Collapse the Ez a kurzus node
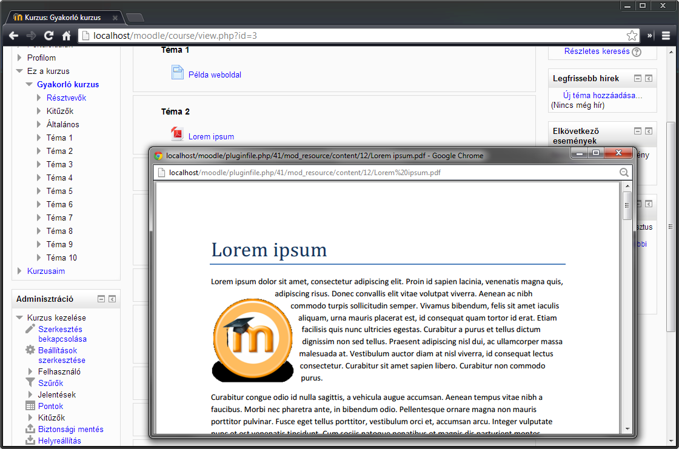The height and width of the screenshot is (449, 679). (19, 71)
